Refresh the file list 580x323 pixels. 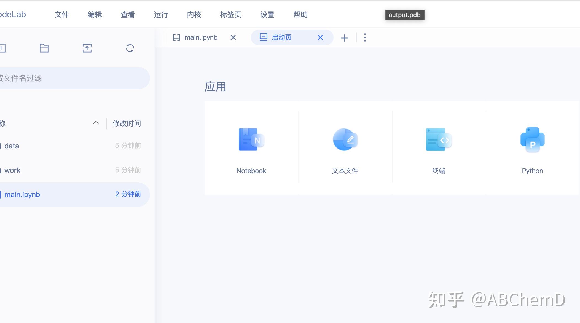[x=130, y=48]
